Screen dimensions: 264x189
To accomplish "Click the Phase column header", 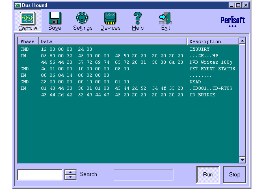I will [x=28, y=41].
